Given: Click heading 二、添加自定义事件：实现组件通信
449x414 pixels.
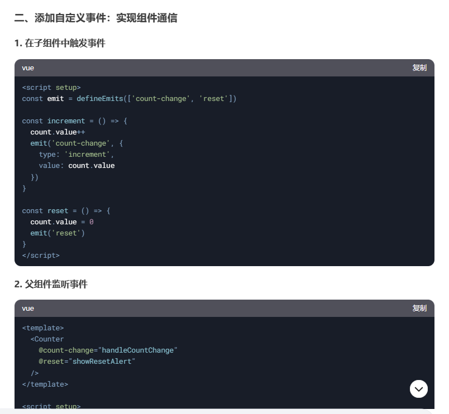Looking at the screenshot, I should pos(96,18).
